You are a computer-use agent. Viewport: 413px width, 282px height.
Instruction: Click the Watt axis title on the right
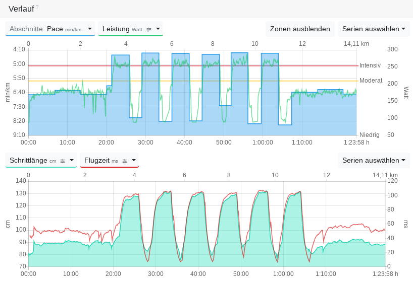coord(405,93)
